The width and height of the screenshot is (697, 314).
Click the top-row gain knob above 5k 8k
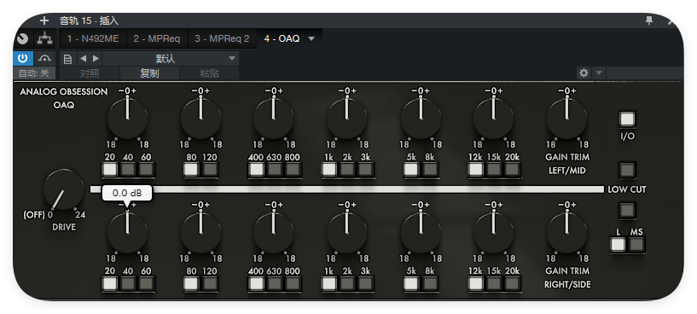click(421, 119)
